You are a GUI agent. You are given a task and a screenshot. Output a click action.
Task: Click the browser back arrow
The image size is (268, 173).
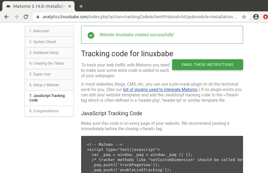pos(7,17)
